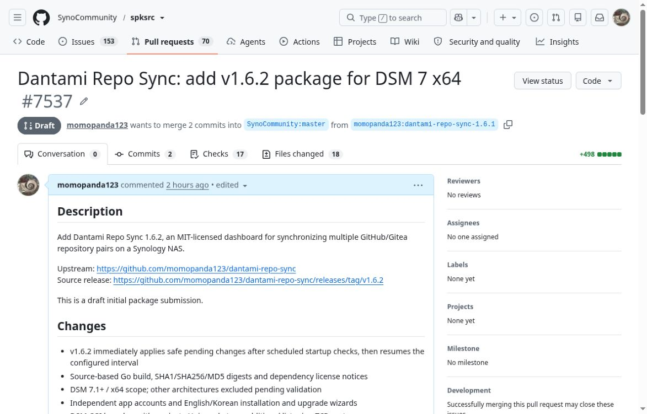647x414 pixels.
Task: Click the SynoCommunity owner link
Action: pyautogui.click(x=87, y=18)
